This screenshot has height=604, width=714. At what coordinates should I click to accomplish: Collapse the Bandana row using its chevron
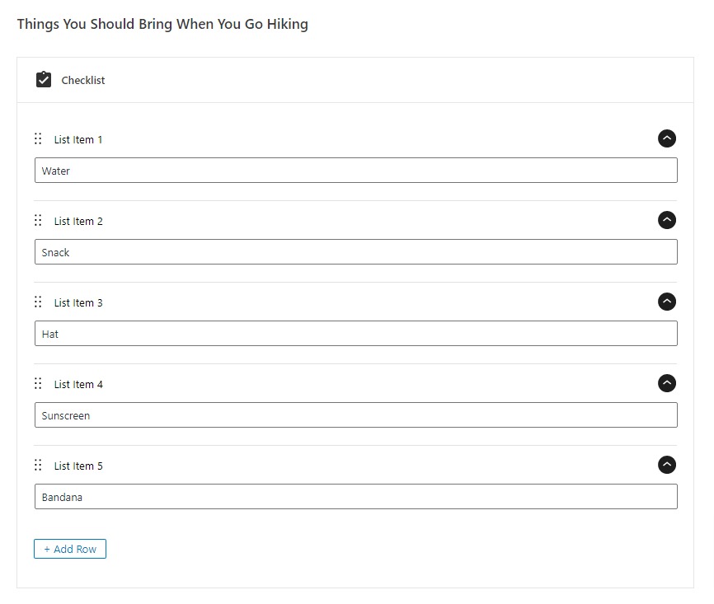667,465
